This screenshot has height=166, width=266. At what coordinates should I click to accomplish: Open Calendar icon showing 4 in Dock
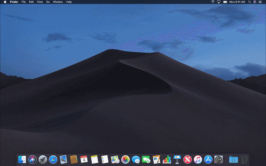(x=84, y=160)
